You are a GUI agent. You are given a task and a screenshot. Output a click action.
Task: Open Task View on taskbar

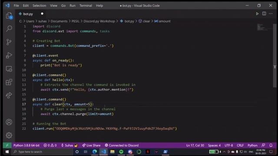[x=86, y=152]
